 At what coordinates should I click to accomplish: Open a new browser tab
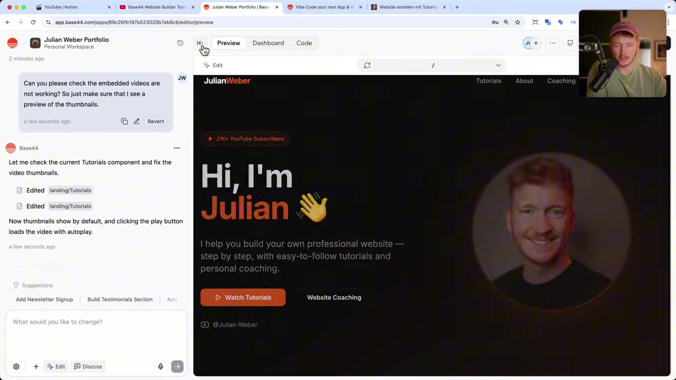(x=457, y=7)
